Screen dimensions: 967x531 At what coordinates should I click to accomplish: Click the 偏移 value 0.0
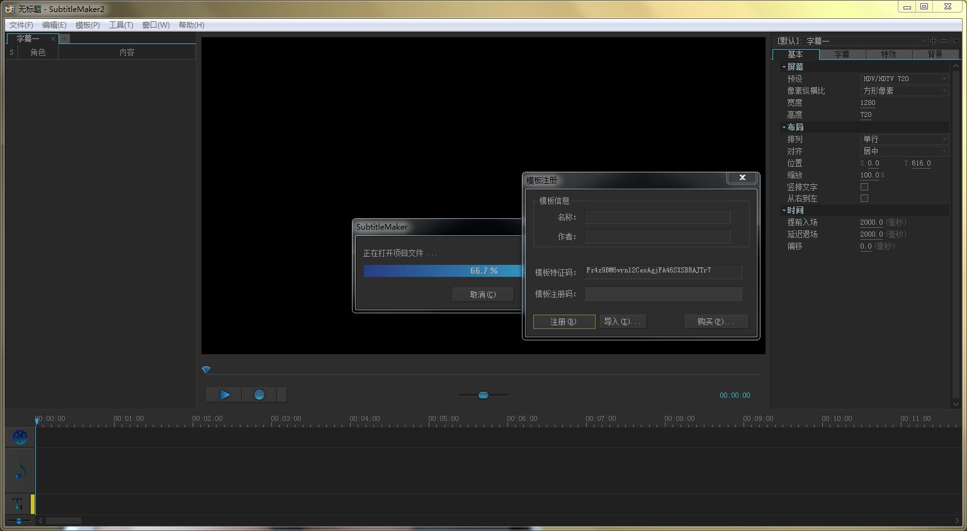866,246
